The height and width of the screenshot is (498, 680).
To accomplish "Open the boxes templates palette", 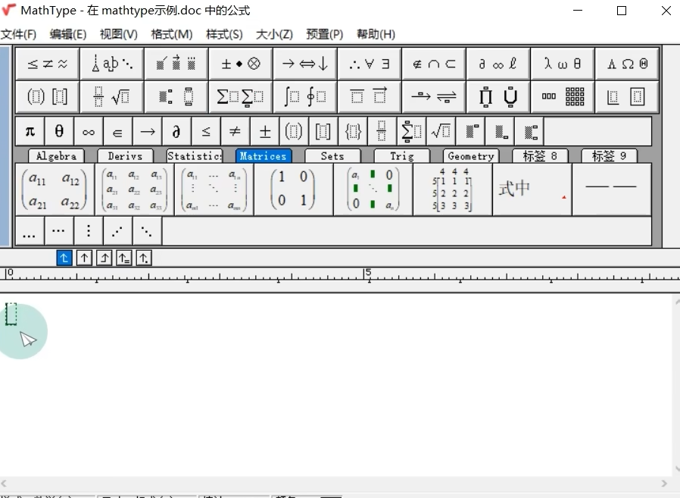I will tap(627, 96).
